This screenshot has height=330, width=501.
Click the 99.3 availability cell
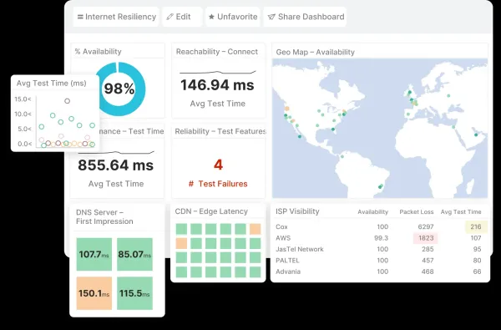tap(381, 238)
